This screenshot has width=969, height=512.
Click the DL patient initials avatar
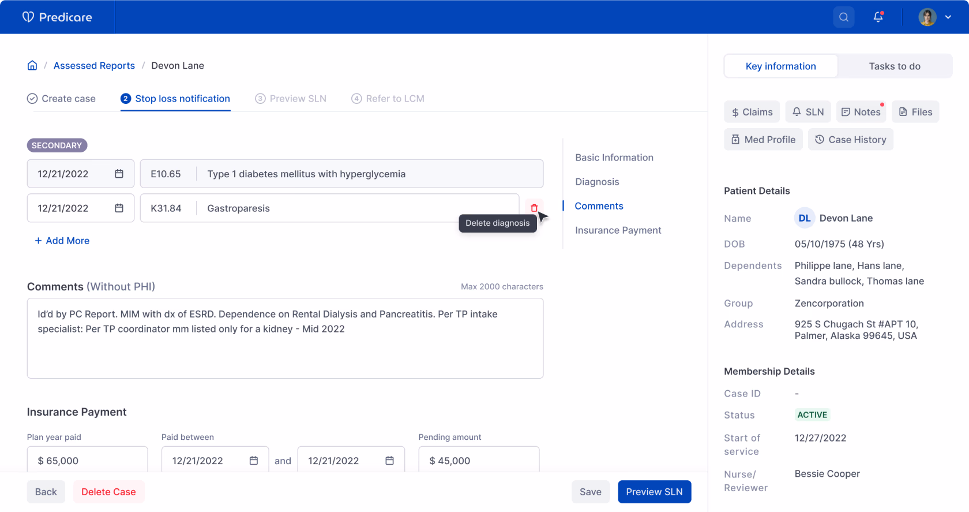pyautogui.click(x=805, y=218)
